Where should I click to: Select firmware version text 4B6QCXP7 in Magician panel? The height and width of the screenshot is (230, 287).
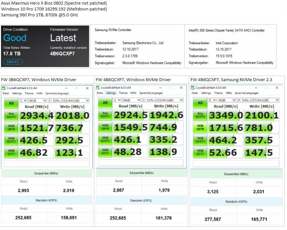click(62, 54)
